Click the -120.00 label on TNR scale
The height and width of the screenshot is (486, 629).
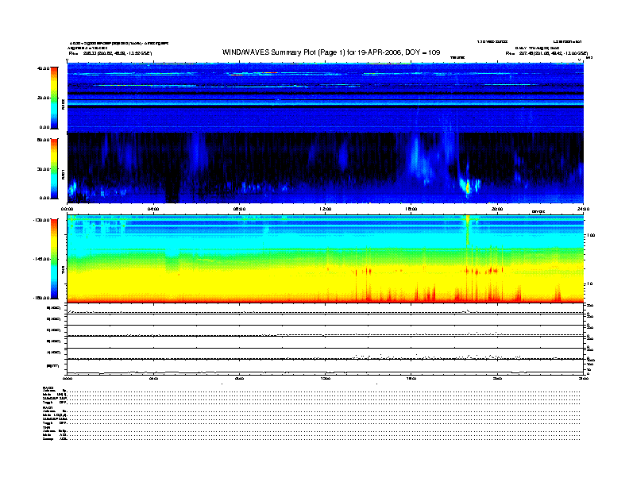(41, 220)
